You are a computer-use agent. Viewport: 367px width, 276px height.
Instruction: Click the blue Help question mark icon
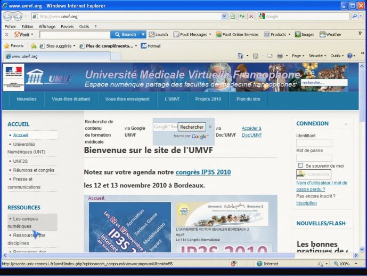[349, 56]
